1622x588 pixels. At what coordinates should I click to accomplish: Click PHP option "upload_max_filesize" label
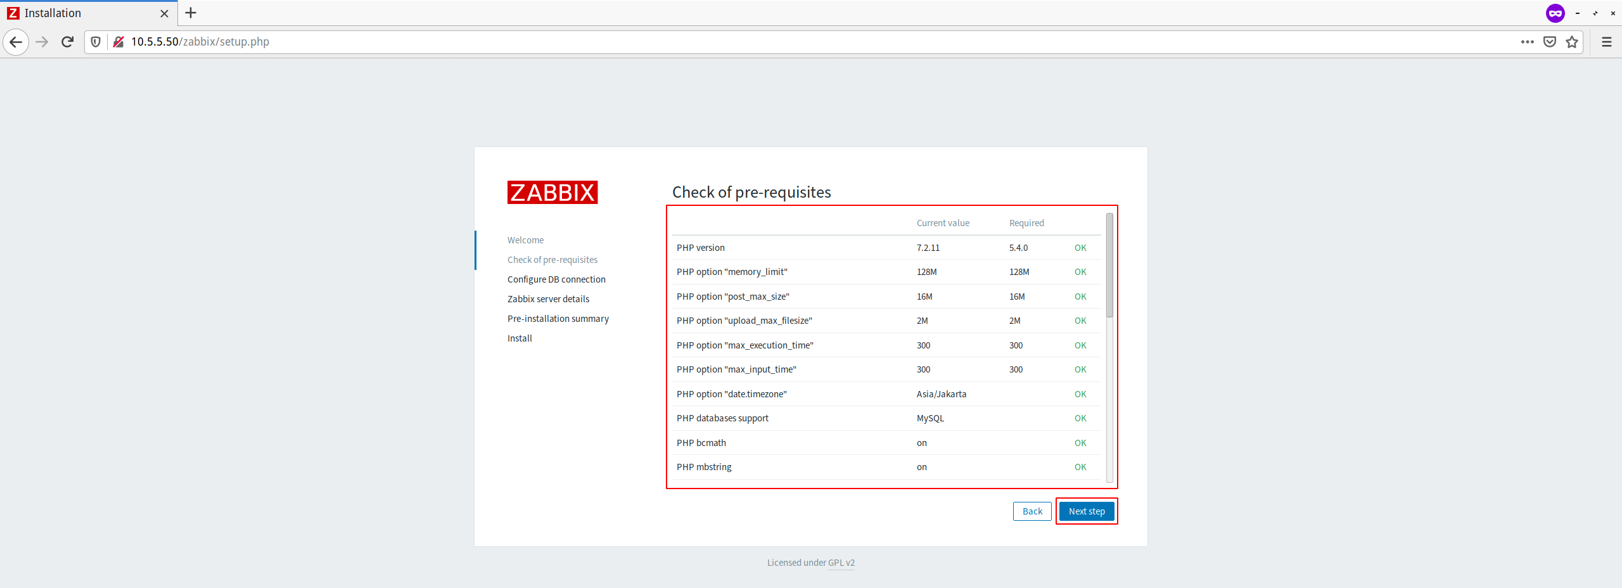point(744,321)
